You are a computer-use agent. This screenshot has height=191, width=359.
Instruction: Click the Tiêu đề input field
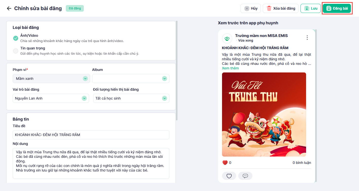point(91,135)
